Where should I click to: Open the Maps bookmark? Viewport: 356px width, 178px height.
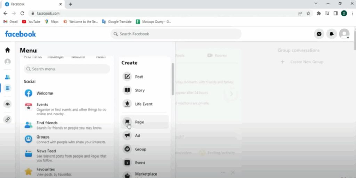52,22
